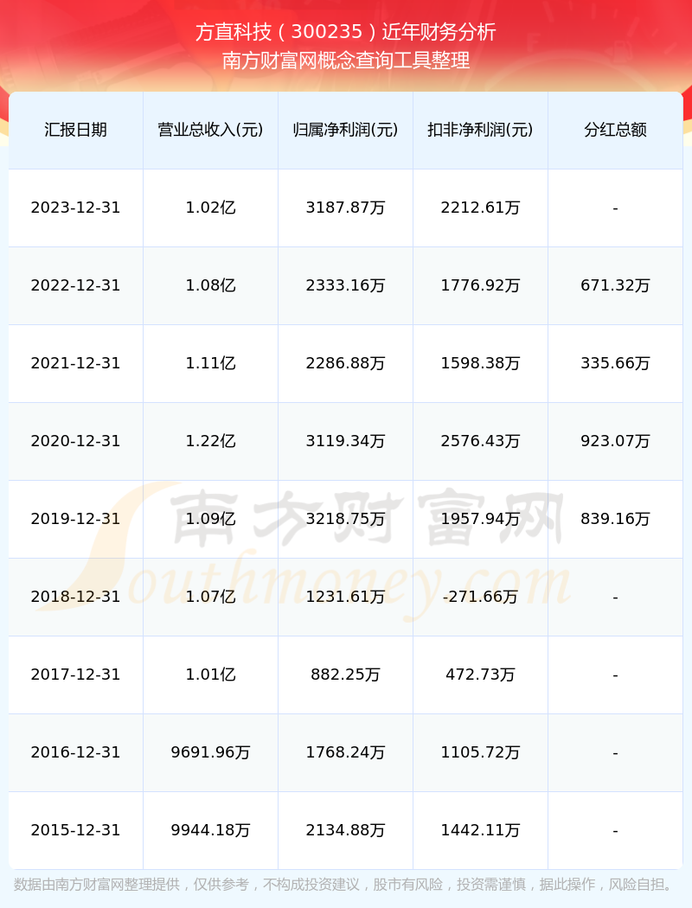Click the value 1105.72万
The image size is (692, 908).
pyautogui.click(x=481, y=752)
